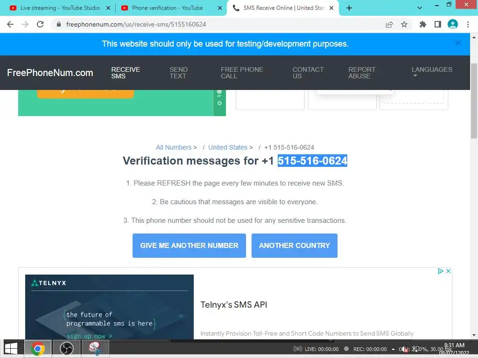Close the Telnyx ad with X
Image resolution: width=478 pixels, height=358 pixels.
click(x=448, y=271)
